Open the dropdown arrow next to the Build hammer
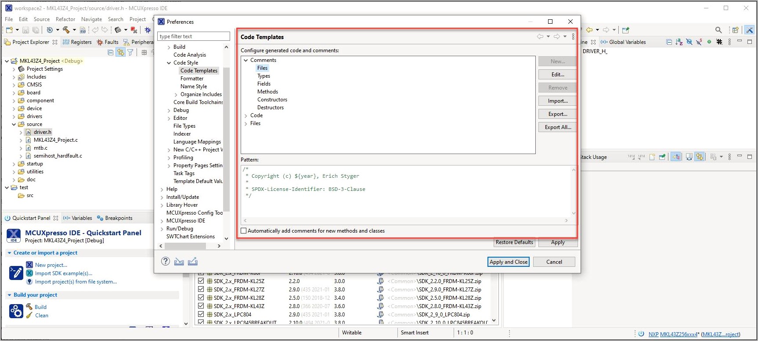The image size is (758, 341). (x=74, y=30)
